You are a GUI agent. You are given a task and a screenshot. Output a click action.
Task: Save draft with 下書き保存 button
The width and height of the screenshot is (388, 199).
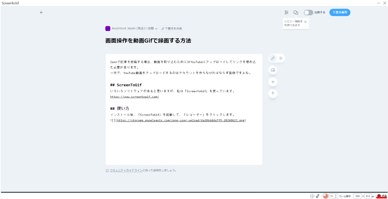(x=340, y=12)
